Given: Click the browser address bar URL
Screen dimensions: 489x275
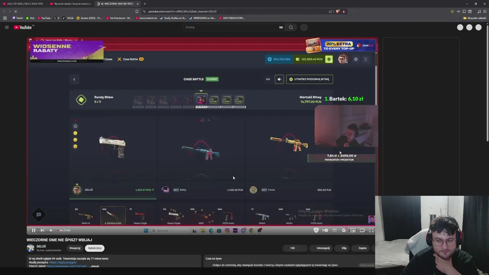Looking at the screenshot, I should [x=182, y=11].
